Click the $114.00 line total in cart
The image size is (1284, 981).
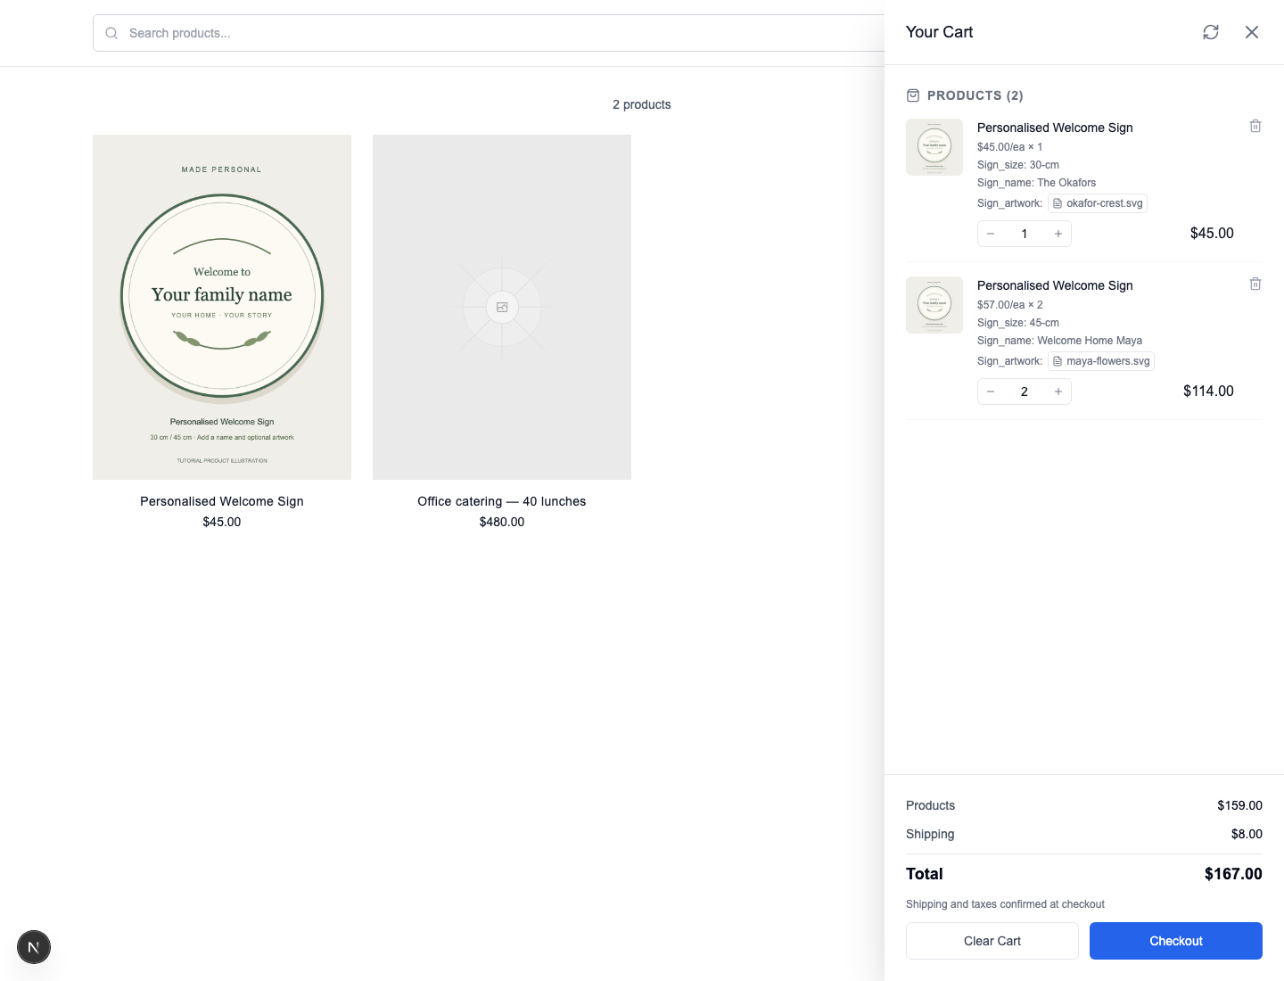tap(1208, 392)
